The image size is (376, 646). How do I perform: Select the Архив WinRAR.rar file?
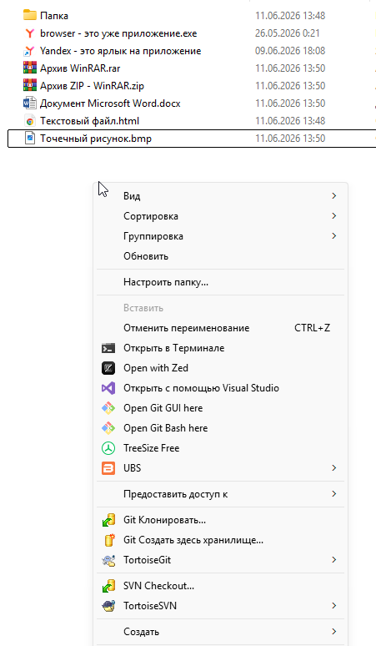(x=80, y=68)
